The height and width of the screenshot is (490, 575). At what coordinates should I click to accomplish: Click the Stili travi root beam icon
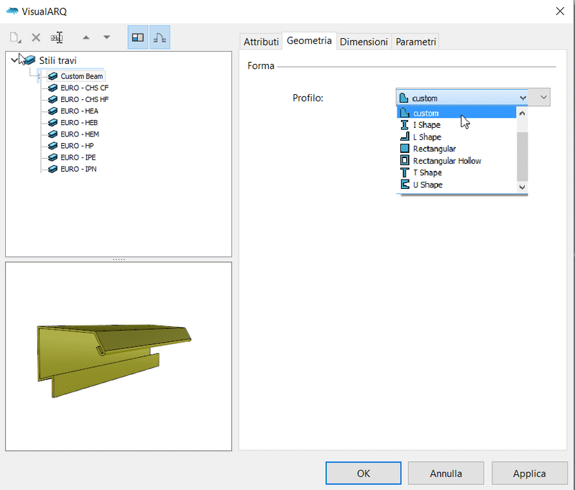point(29,60)
